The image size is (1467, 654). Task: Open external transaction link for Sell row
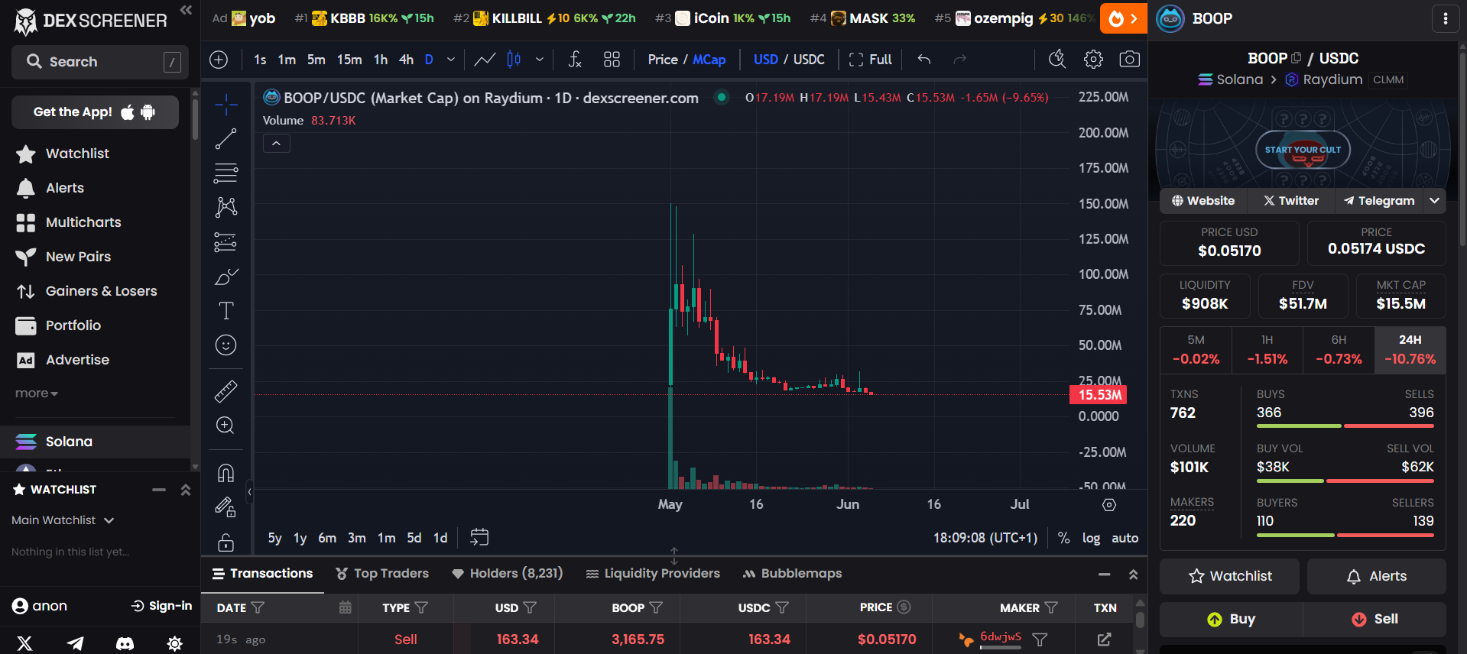1104,639
